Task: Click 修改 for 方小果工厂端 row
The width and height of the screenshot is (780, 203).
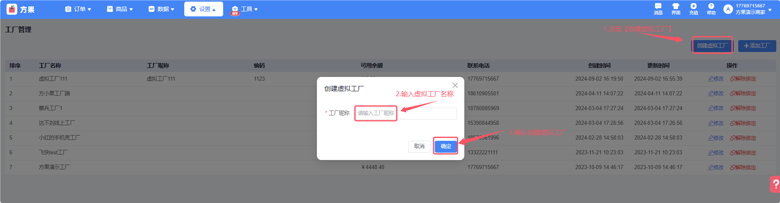Action: [x=716, y=93]
